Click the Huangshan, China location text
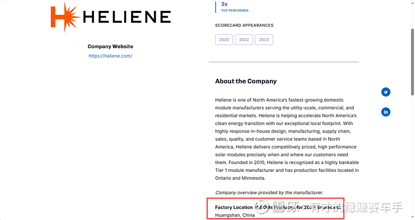This screenshot has width=415, height=220. coord(235,215)
